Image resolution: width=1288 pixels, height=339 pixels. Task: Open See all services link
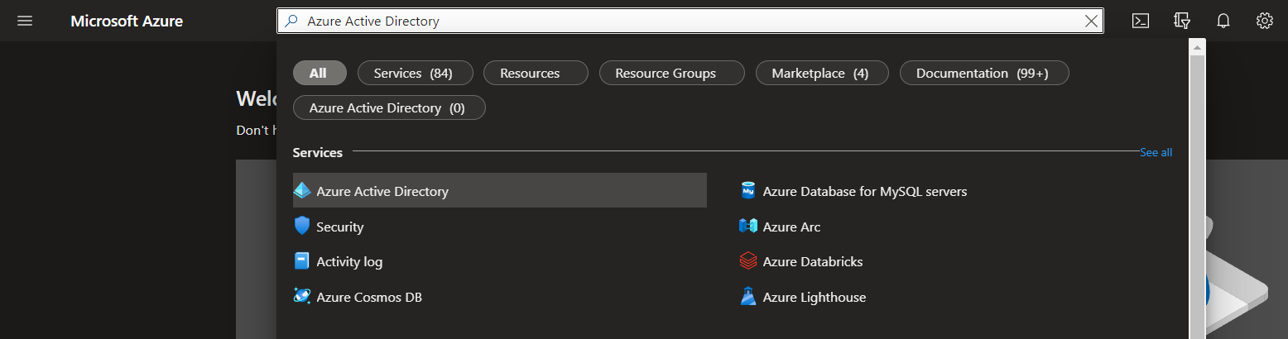pyautogui.click(x=1156, y=152)
